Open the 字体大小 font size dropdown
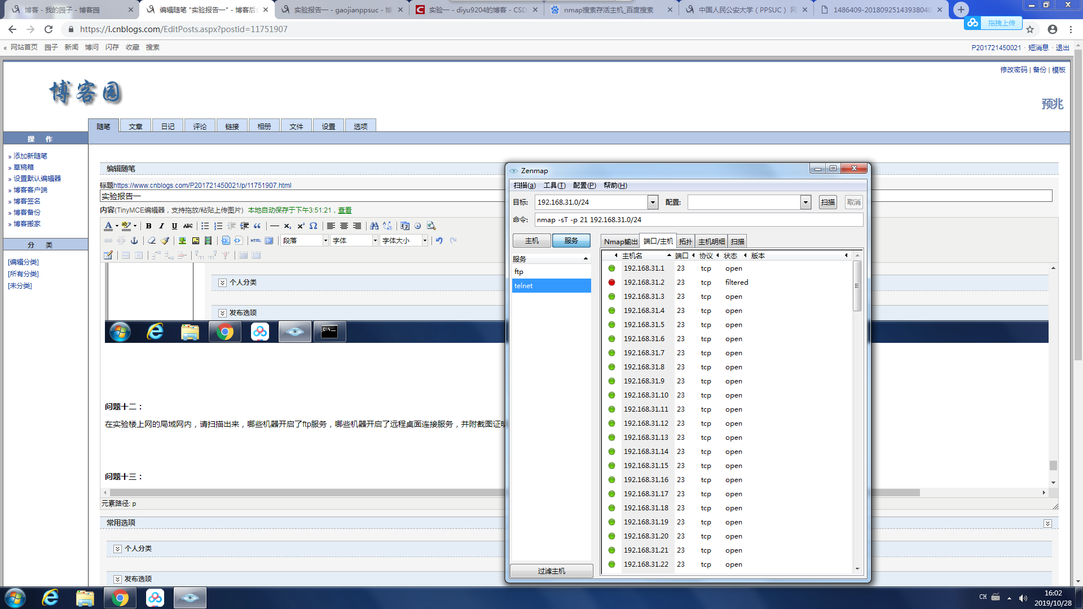Viewport: 1083px width, 609px height. coord(425,240)
